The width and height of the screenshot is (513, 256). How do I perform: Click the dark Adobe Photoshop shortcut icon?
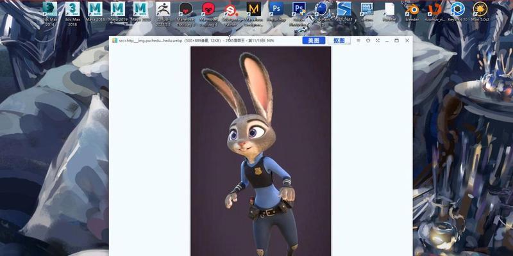pyautogui.click(x=299, y=9)
